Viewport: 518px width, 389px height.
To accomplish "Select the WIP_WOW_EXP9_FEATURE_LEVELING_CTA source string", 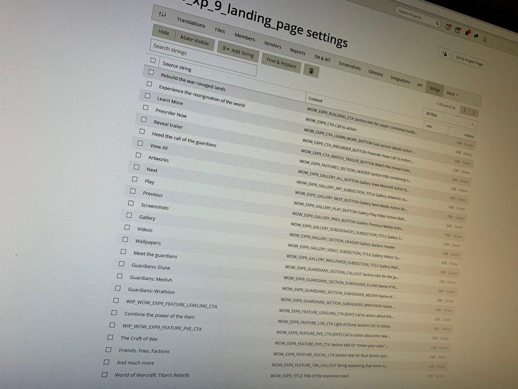I will pyautogui.click(x=171, y=303).
